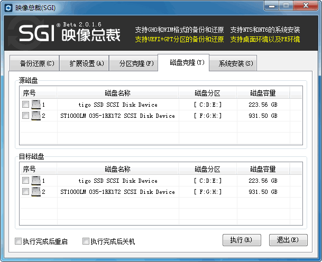Screen dimensions: 322x262
Task: Check source disk 2 ST1000LM checkbox
Action: point(26,116)
